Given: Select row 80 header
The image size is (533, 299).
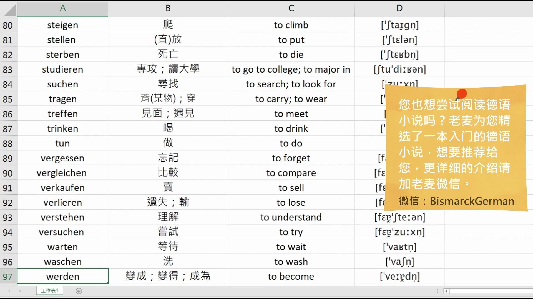Looking at the screenshot, I should tap(8, 25).
